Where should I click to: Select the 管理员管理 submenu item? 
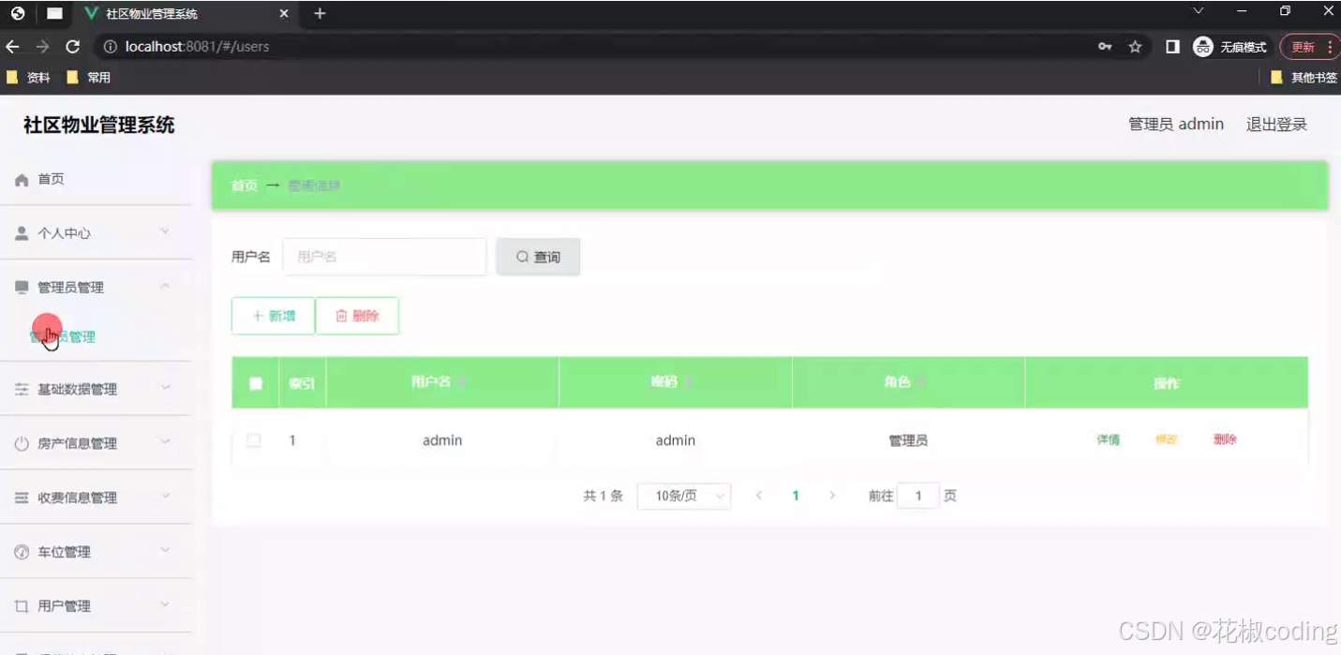[x=63, y=336]
